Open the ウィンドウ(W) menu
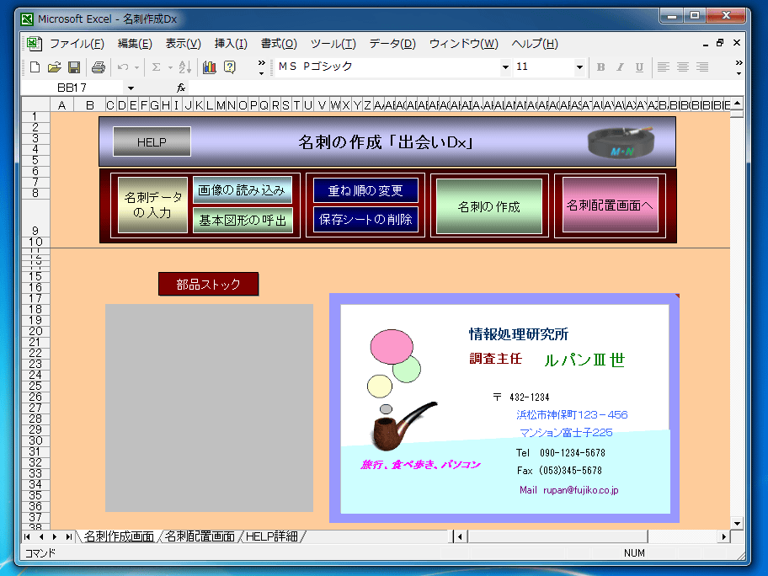768x576 pixels. pos(463,44)
